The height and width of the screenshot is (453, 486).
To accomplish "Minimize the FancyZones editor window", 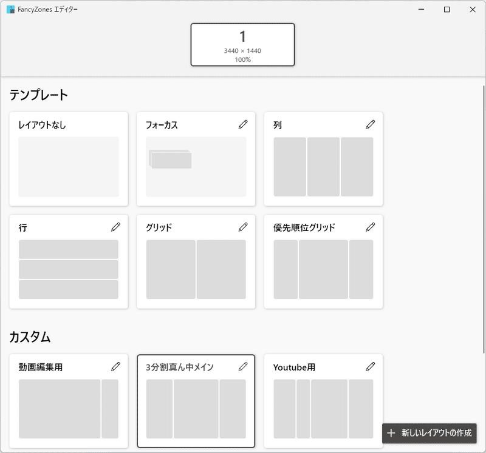I will (421, 10).
